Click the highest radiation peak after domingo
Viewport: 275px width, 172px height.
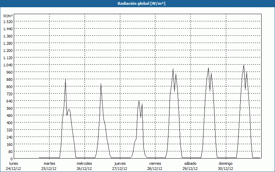tap(244, 65)
